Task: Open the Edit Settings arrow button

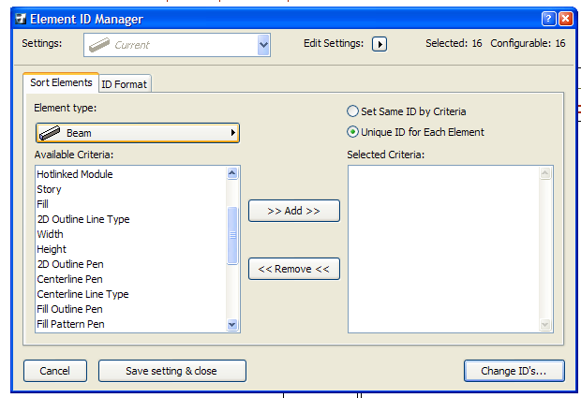Action: pos(380,44)
